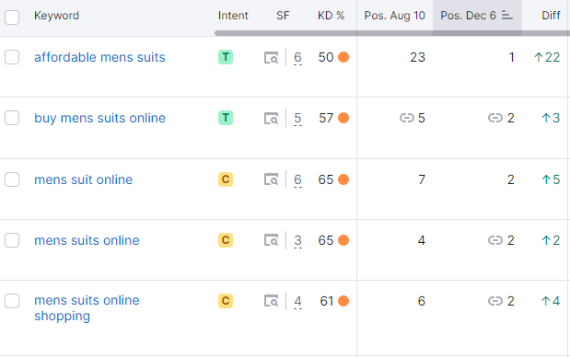Click Diff value 5 for mens suit online
Screen dimensions: 570x358
click(x=551, y=179)
